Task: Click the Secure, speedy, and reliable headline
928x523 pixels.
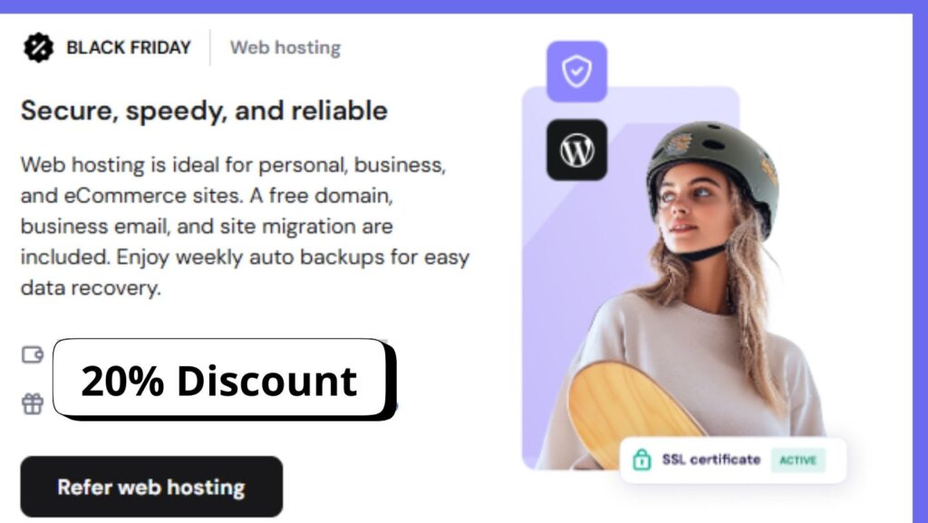Action: click(x=204, y=111)
